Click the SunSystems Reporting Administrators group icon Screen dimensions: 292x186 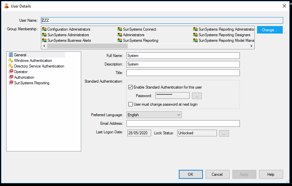click(x=195, y=29)
